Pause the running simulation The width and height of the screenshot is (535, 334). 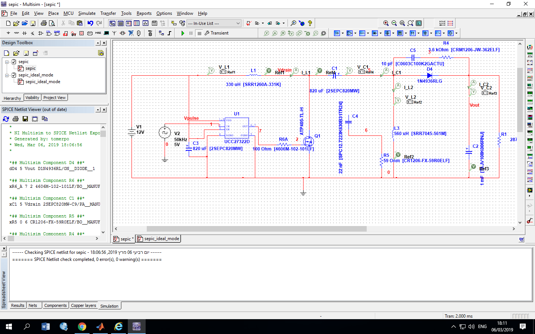click(x=191, y=33)
